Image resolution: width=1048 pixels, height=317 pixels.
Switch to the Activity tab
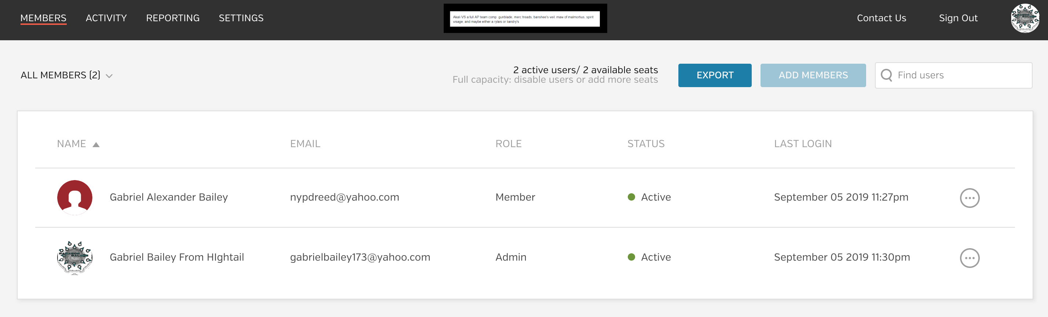tap(106, 18)
